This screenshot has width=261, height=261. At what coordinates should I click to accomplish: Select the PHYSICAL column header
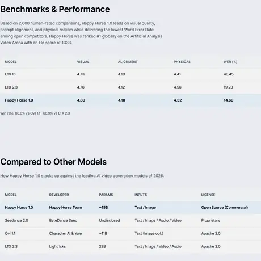(x=182, y=62)
